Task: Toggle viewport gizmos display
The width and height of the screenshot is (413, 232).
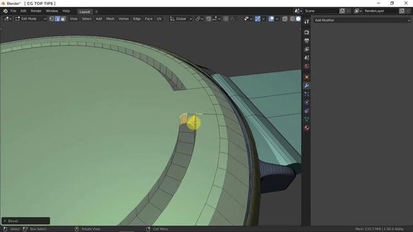Action: (257, 19)
